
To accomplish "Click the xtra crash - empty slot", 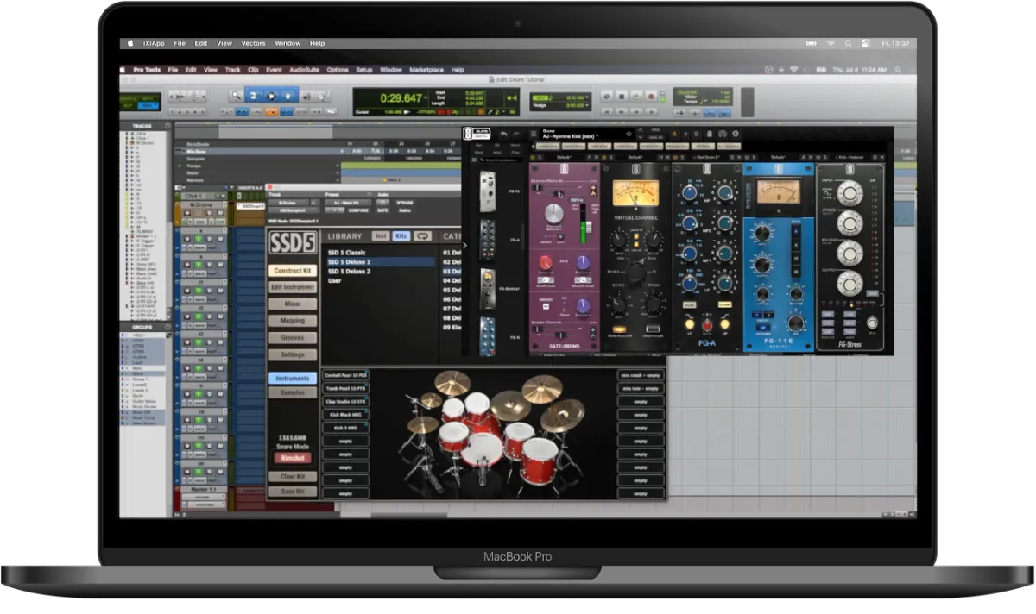I will pos(641,376).
